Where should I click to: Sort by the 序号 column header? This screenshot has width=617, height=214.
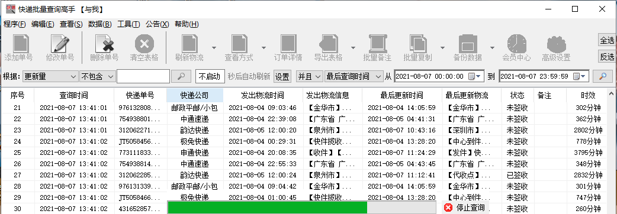pos(17,95)
